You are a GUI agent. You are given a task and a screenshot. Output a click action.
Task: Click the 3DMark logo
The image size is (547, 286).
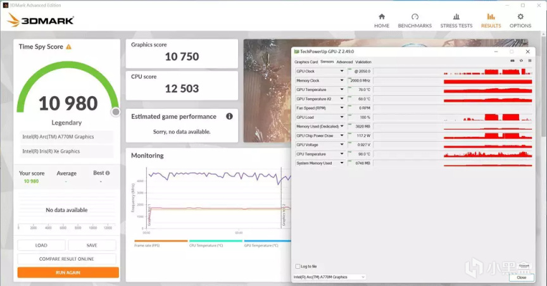[x=41, y=20]
